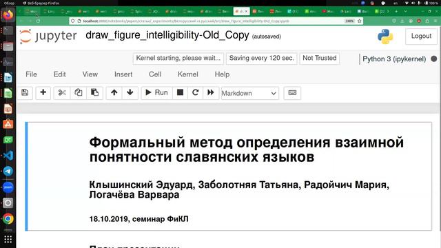Open the View menu

coord(90,74)
